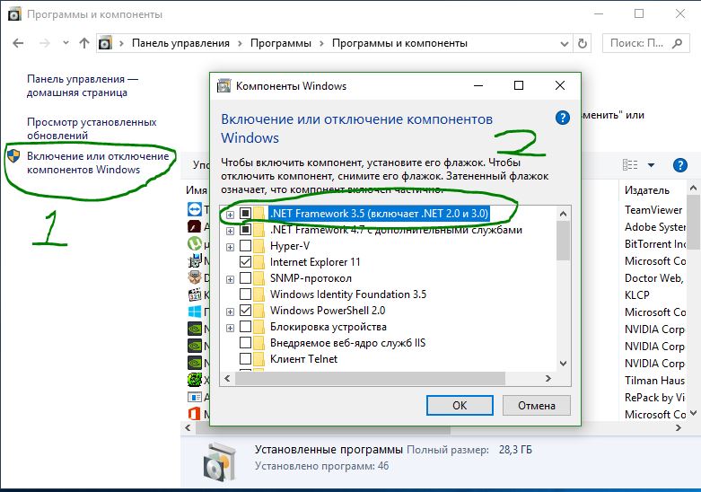Open view options dropdown arrow
The height and width of the screenshot is (492, 701).
click(651, 165)
